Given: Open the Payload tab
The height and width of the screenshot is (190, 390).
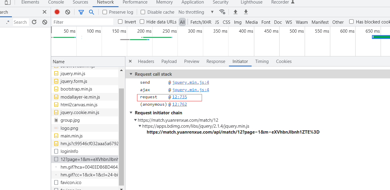Looking at the screenshot, I should [169, 61].
